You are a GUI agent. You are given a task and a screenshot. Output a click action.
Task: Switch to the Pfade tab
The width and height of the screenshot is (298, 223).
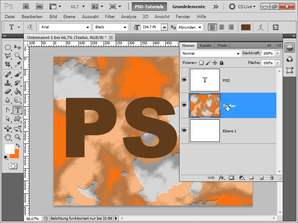[x=222, y=46]
